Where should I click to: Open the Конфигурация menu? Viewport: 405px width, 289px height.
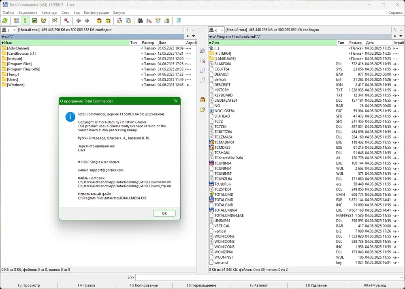96,13
